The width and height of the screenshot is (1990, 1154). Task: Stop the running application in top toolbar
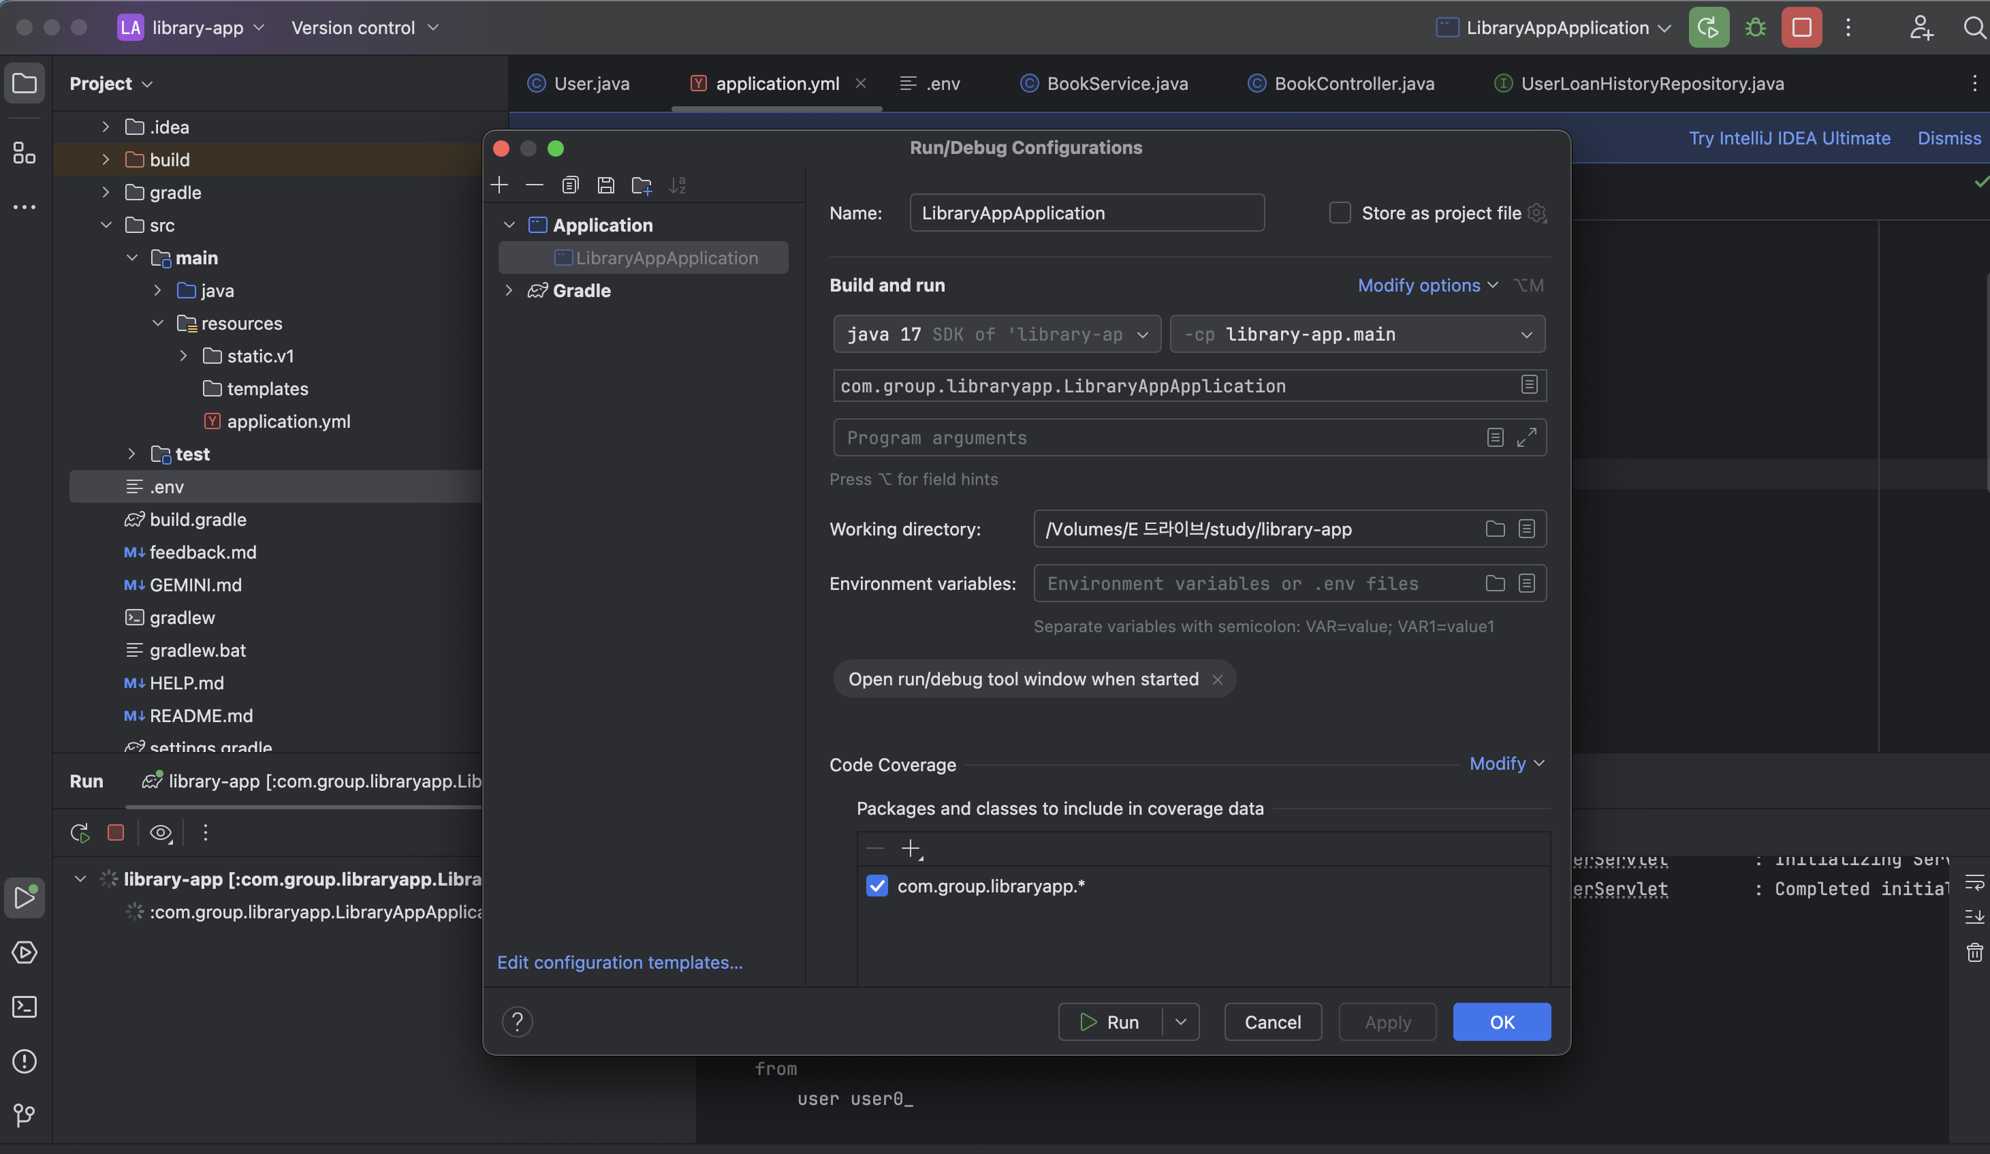click(1801, 28)
